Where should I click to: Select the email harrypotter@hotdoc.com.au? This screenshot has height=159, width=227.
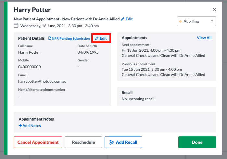42,81
